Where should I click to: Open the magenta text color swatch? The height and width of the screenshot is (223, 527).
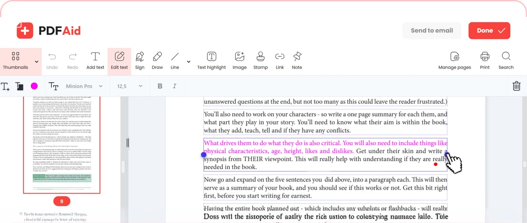pos(34,86)
